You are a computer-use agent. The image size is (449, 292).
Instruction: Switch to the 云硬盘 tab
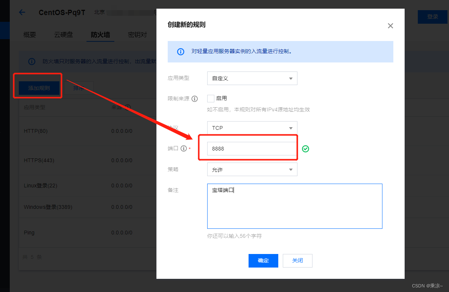tap(64, 35)
